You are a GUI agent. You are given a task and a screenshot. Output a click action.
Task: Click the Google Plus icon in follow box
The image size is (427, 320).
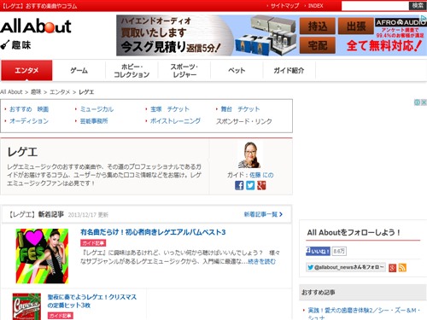392,268
